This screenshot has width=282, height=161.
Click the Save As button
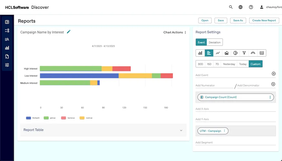(x=238, y=20)
